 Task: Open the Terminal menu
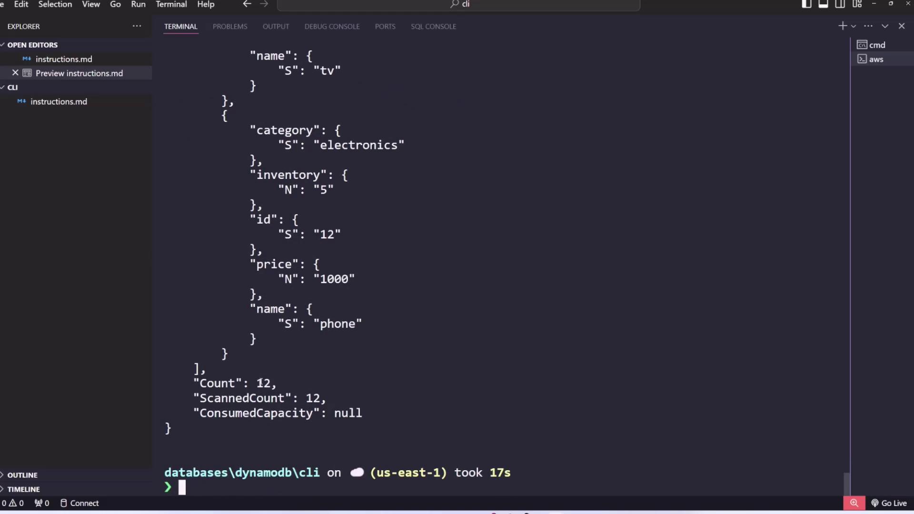click(x=171, y=4)
